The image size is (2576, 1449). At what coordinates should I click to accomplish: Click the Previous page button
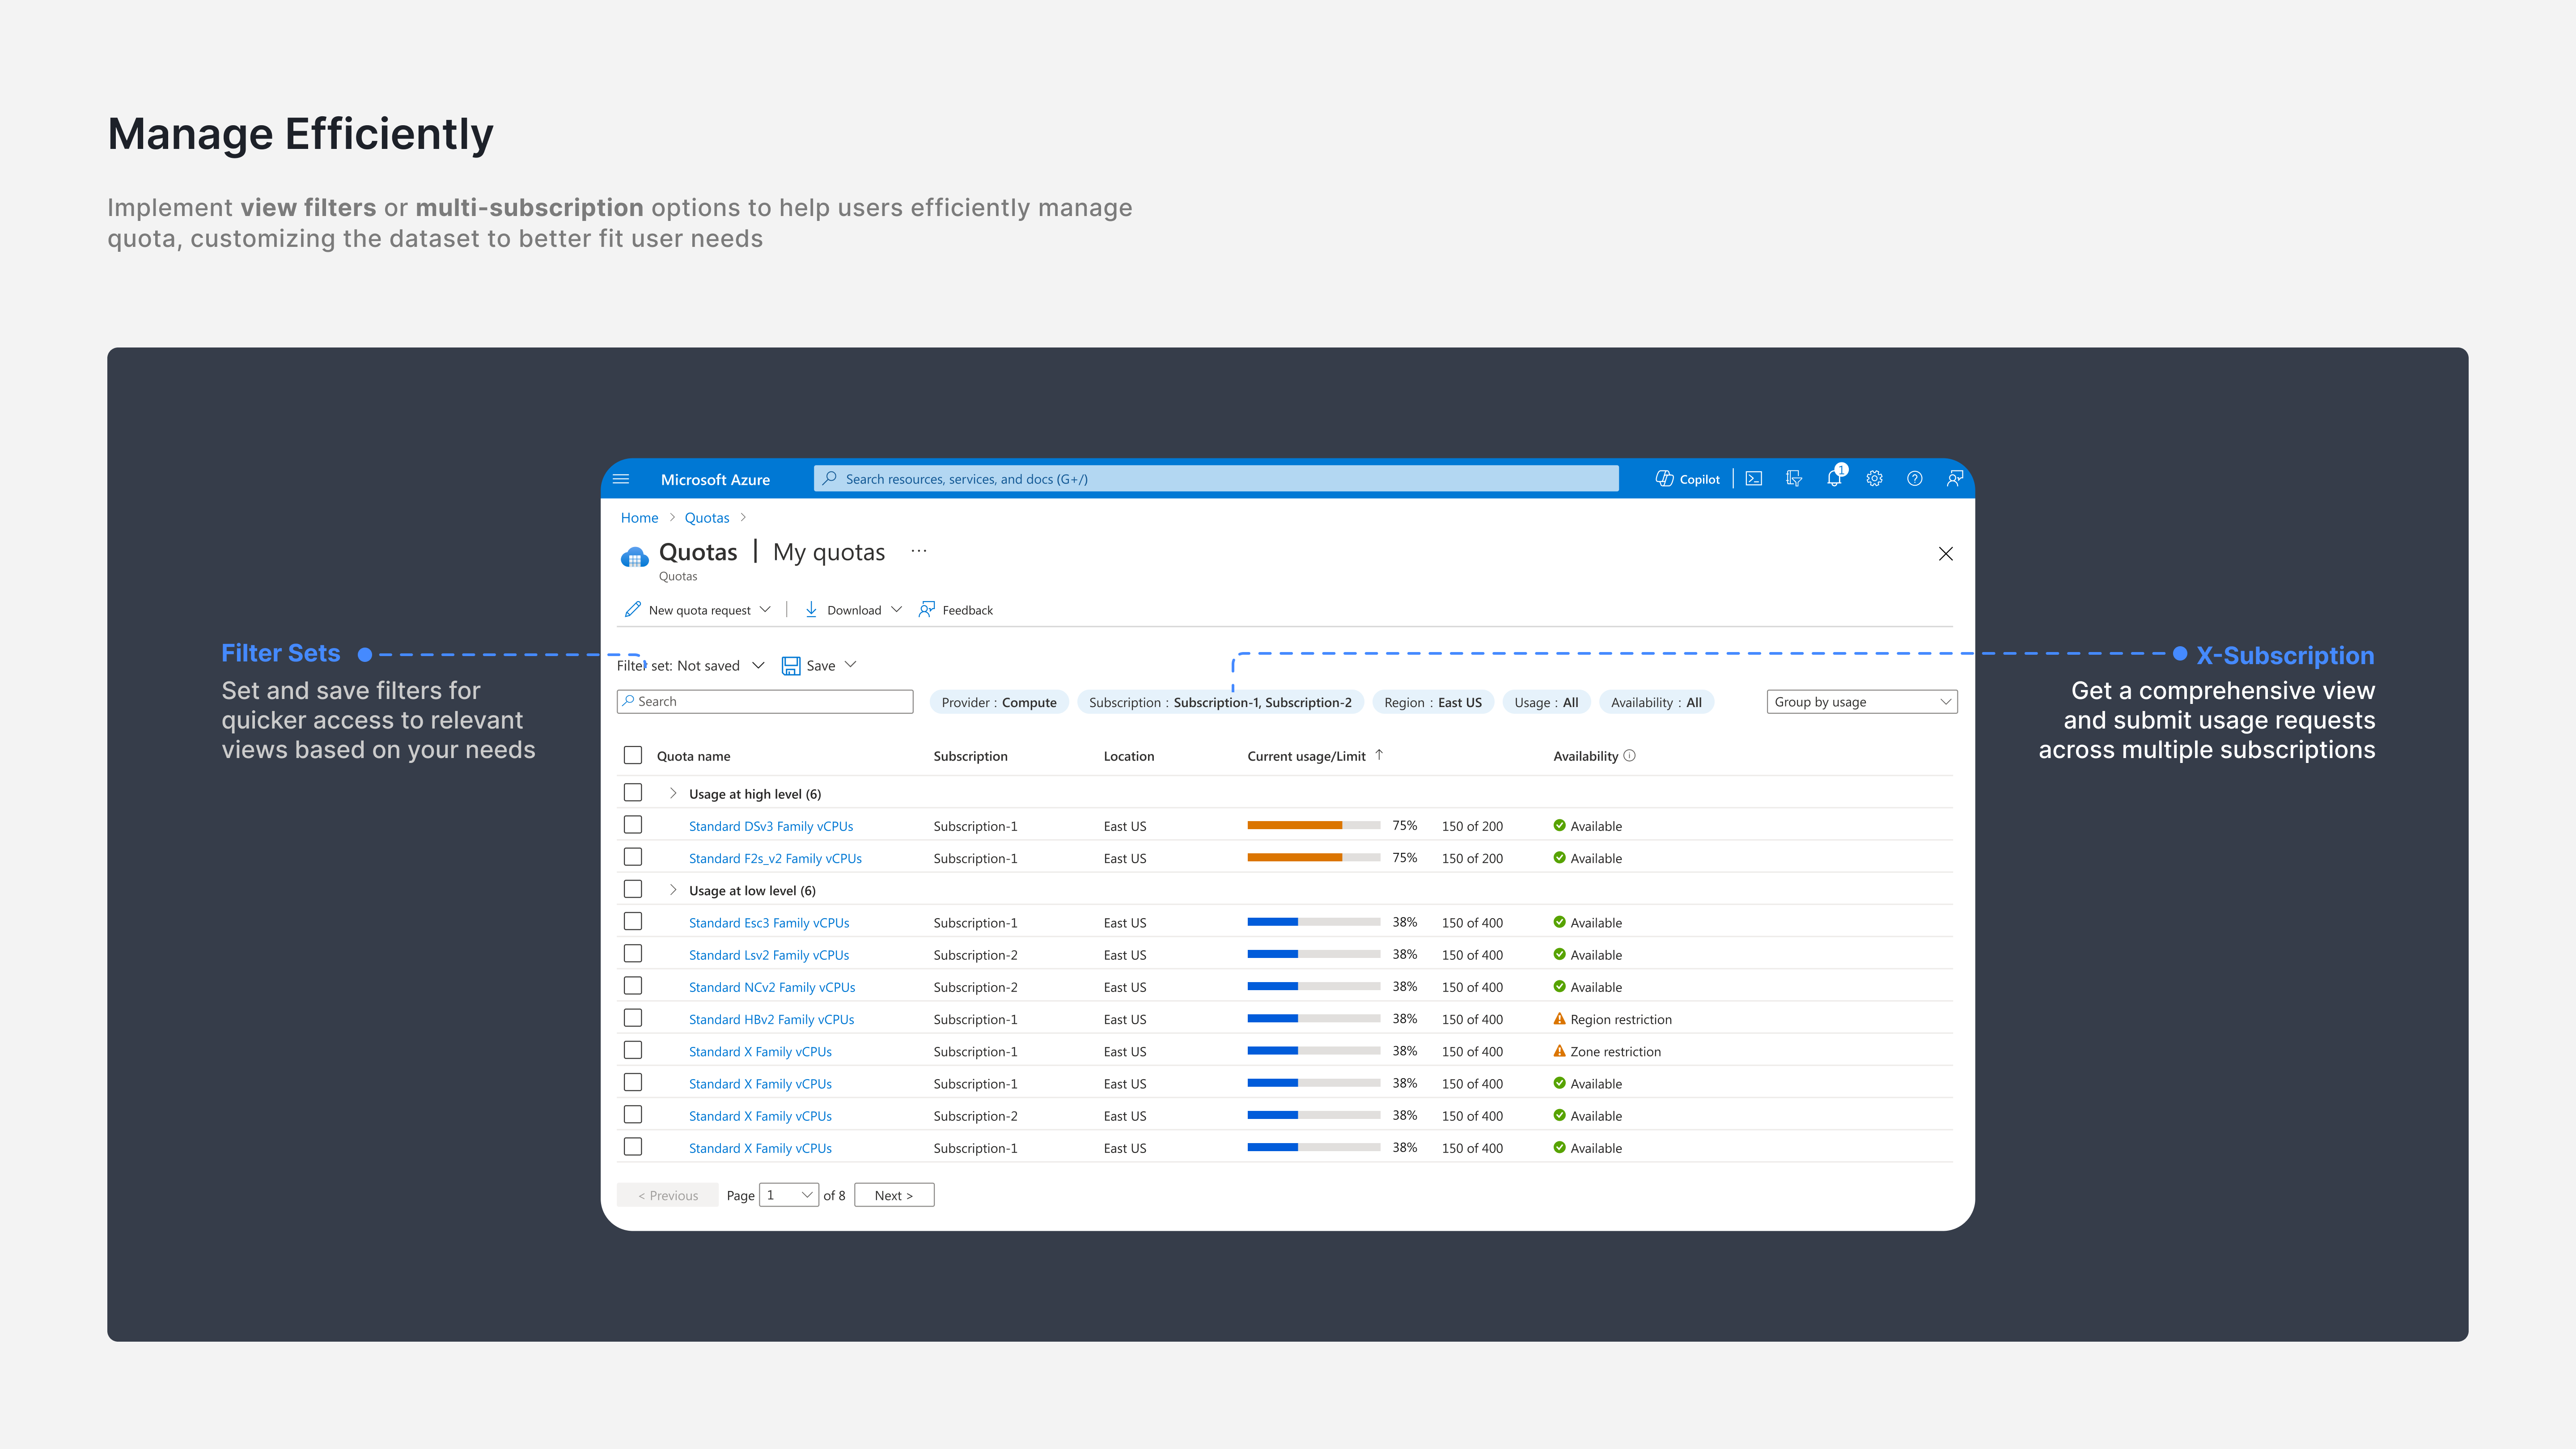click(668, 1195)
